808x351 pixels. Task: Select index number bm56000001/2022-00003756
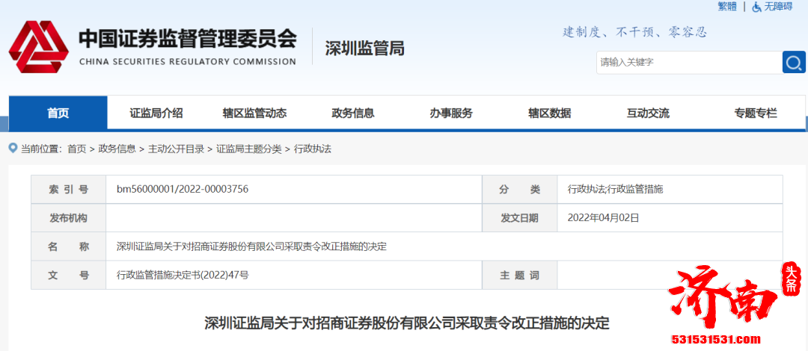pos(183,190)
